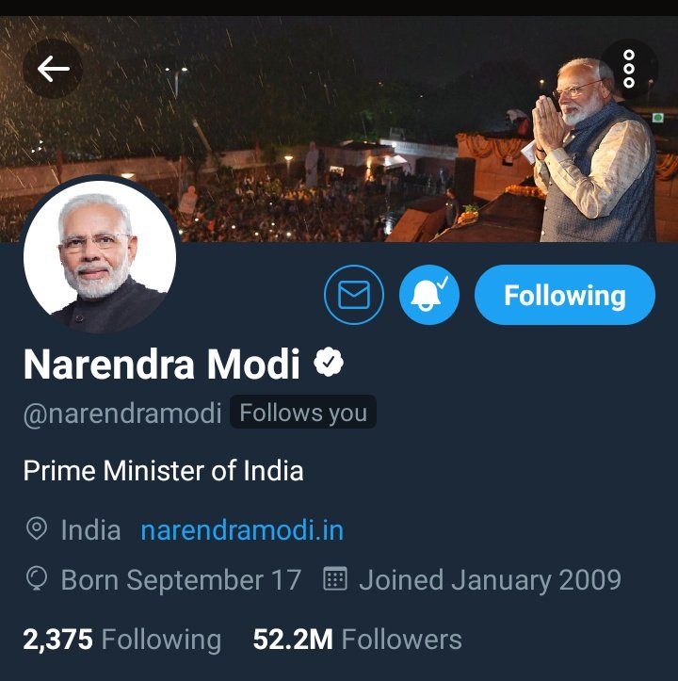Open the three-dot overflow menu

tap(628, 69)
